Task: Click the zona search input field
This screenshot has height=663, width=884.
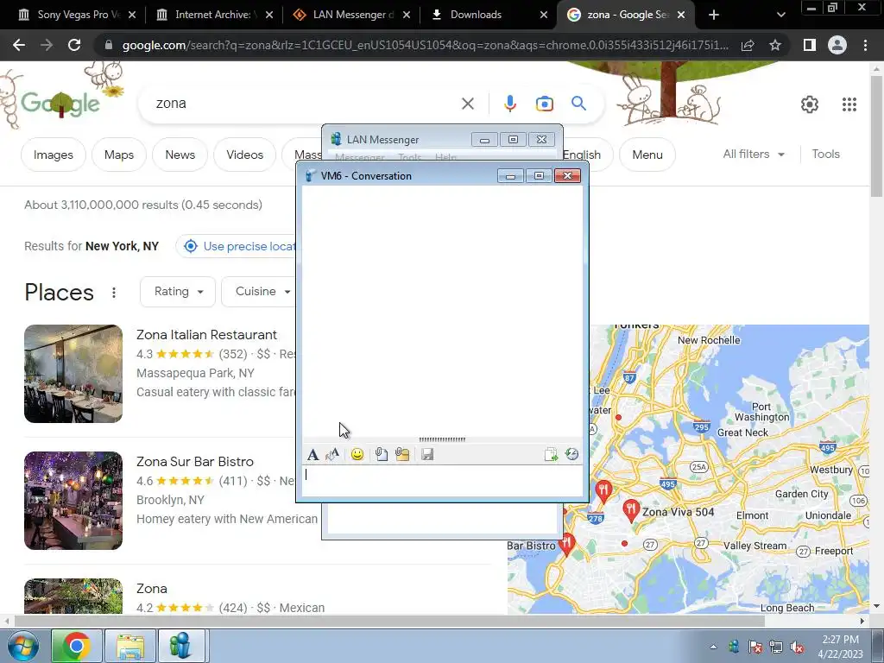Action: pyautogui.click(x=305, y=104)
